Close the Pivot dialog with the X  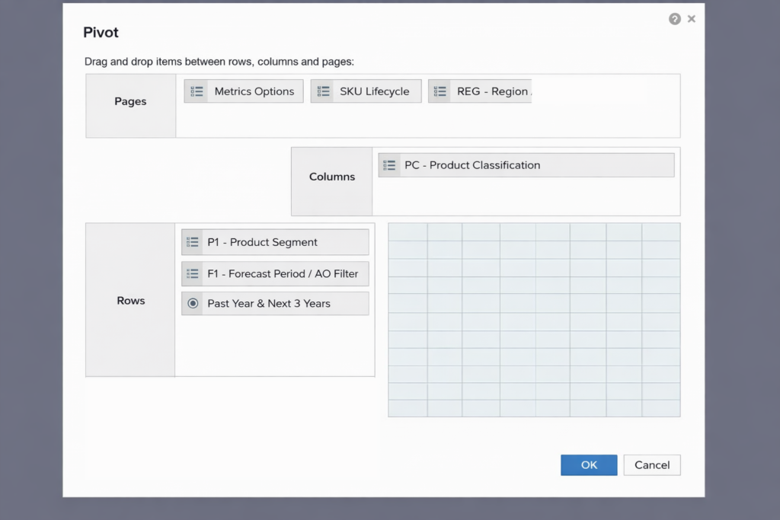click(692, 18)
